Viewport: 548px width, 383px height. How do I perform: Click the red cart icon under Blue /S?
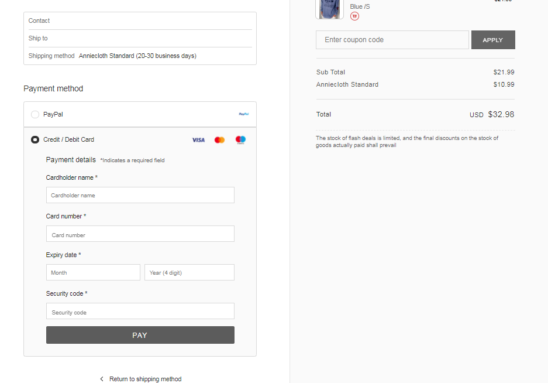(354, 16)
